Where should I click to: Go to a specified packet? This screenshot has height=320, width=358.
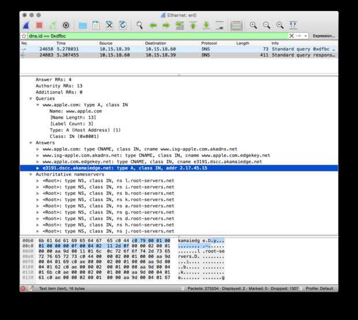(x=180, y=25)
